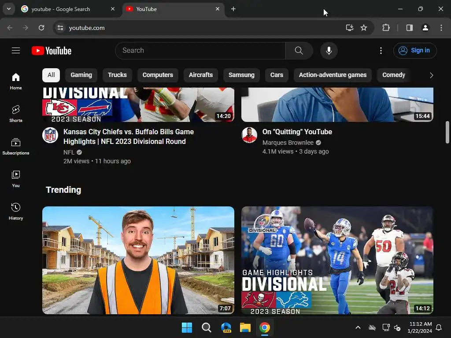The height and width of the screenshot is (338, 451).
Task: Open Chrome profile icon
Action: 425,28
